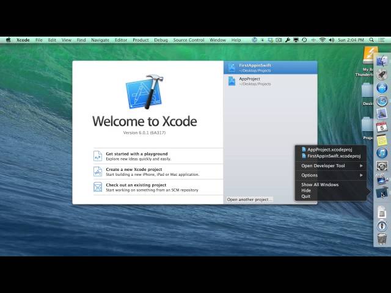Open iTunes music note icon in Dock

coord(382,153)
